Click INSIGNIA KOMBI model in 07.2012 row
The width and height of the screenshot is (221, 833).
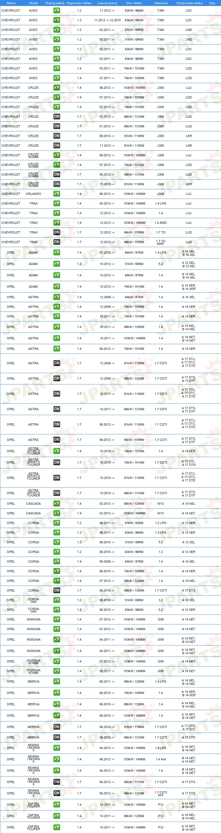(x=34, y=662)
